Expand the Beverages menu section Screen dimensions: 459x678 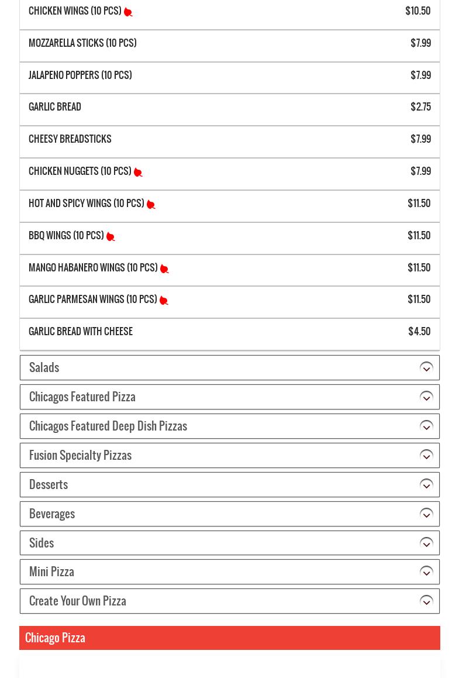[229, 514]
